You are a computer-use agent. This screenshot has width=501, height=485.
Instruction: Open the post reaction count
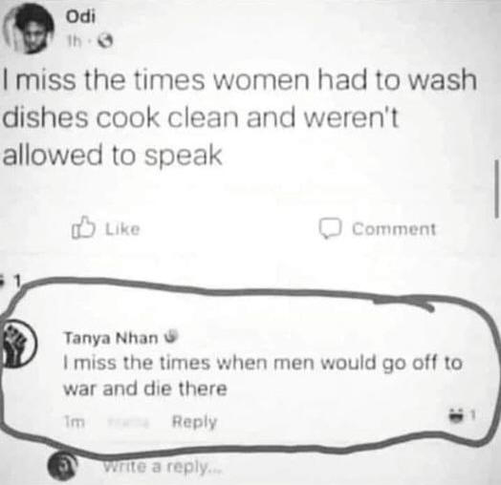tap(11, 281)
